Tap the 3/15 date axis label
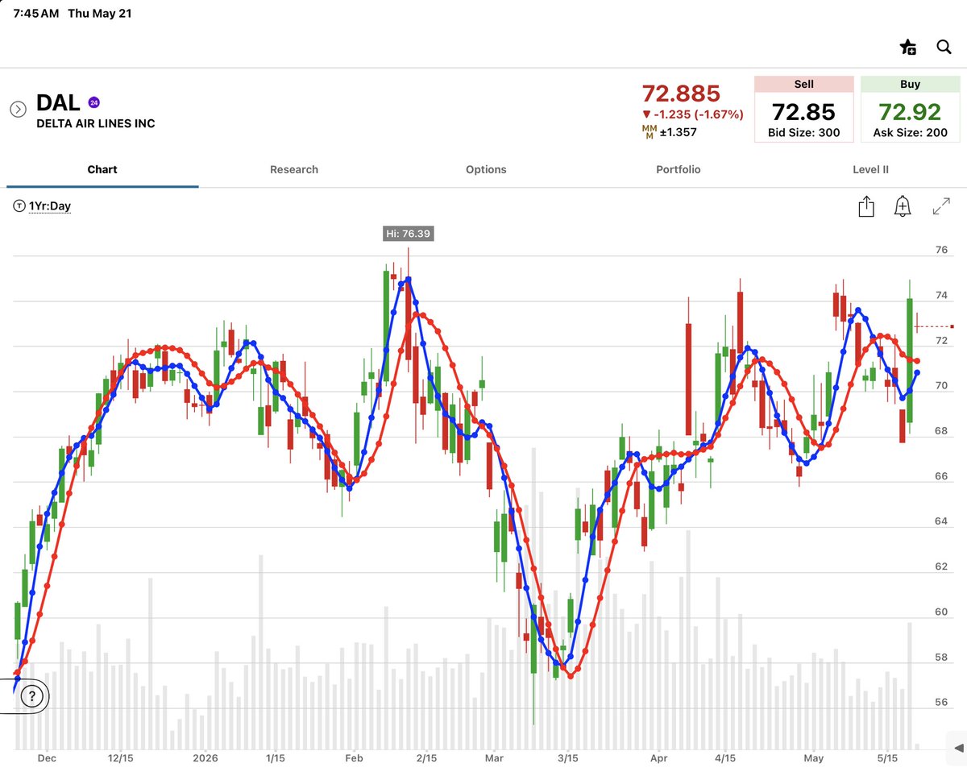The width and height of the screenshot is (967, 776). tap(567, 758)
